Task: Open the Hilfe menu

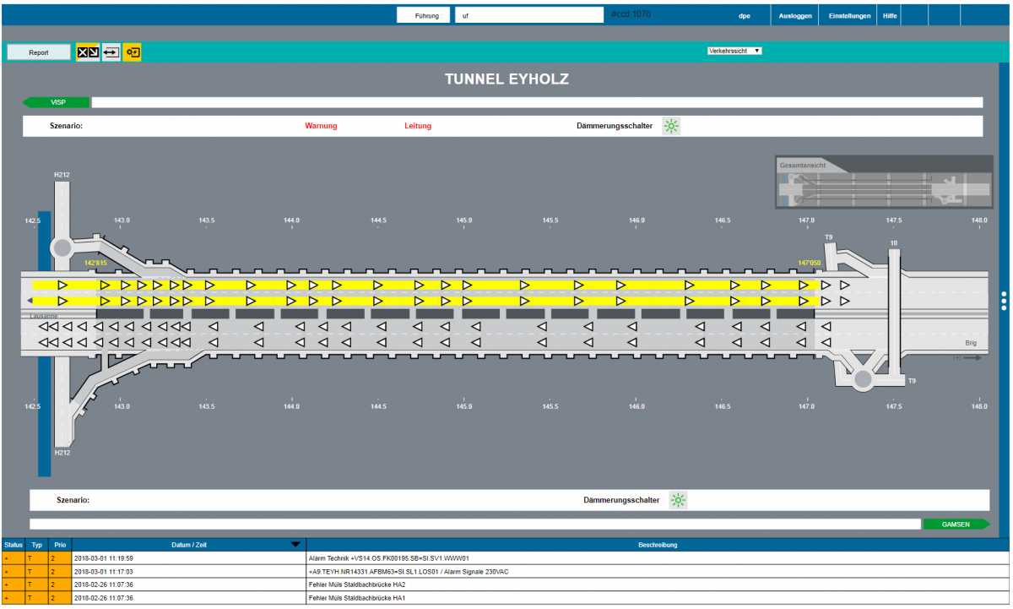Action: click(890, 15)
